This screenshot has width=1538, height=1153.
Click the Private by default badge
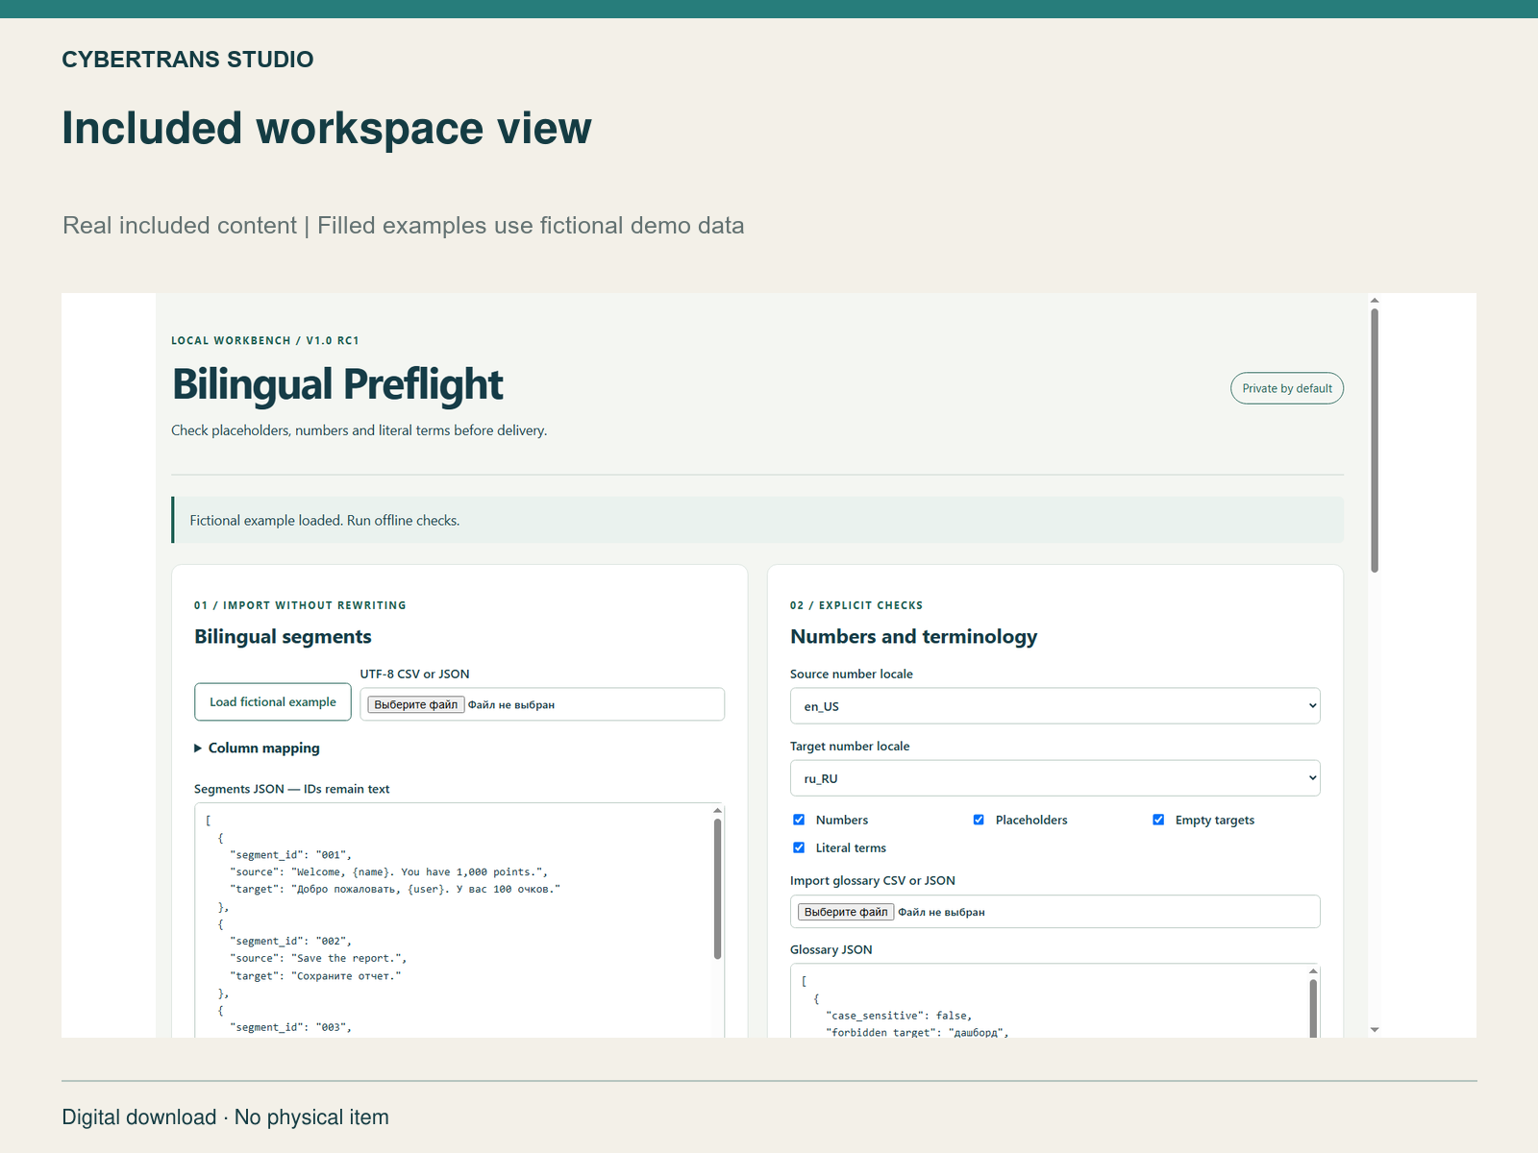pos(1287,388)
